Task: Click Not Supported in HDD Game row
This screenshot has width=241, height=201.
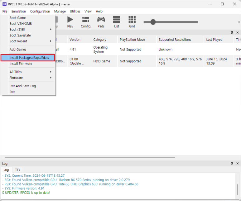Action: 137,61
